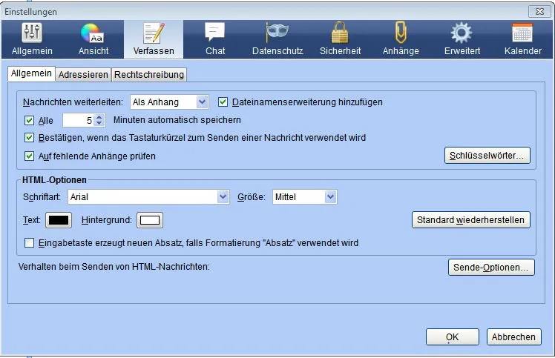The width and height of the screenshot is (555, 358).
Task: Increase the autosave minutes spinner
Action: point(99,117)
